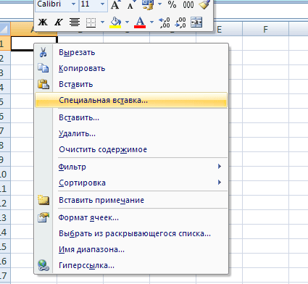Click the merge and center icon
This screenshot has height=284, width=308.
196,22
